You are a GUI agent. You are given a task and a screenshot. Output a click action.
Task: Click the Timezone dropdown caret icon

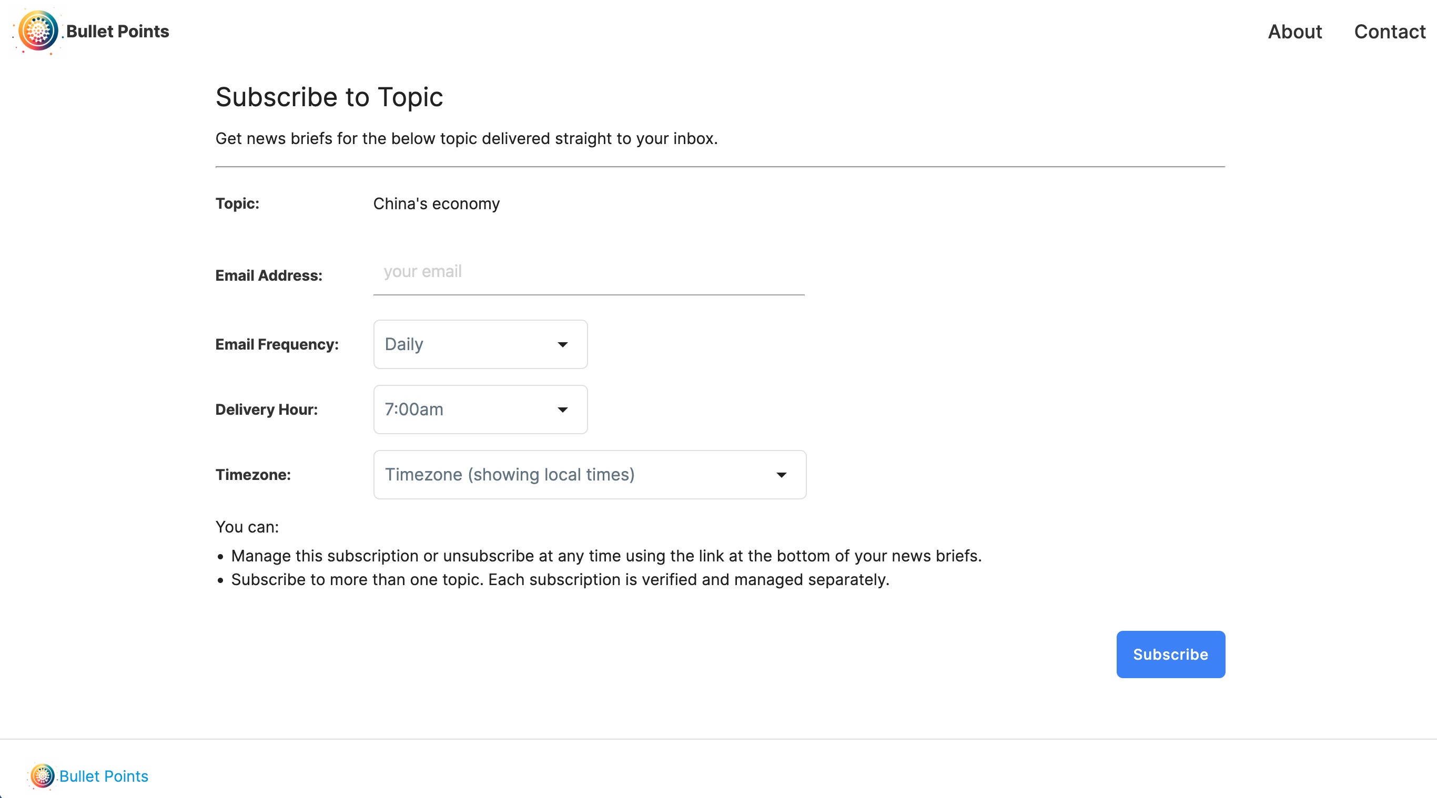tap(781, 475)
